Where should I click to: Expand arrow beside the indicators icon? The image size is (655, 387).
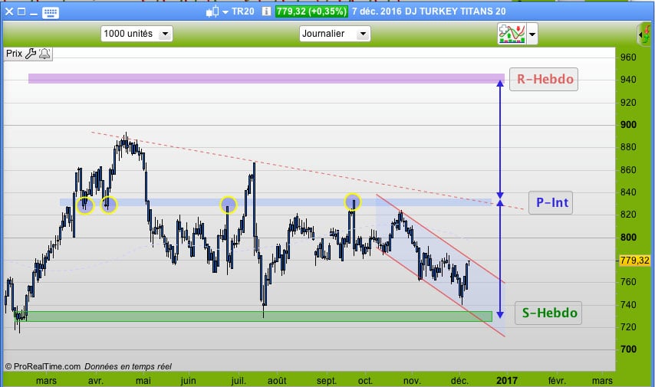pyautogui.click(x=532, y=34)
